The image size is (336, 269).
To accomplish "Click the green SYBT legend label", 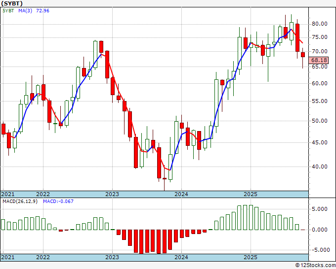I will (x=8, y=10).
